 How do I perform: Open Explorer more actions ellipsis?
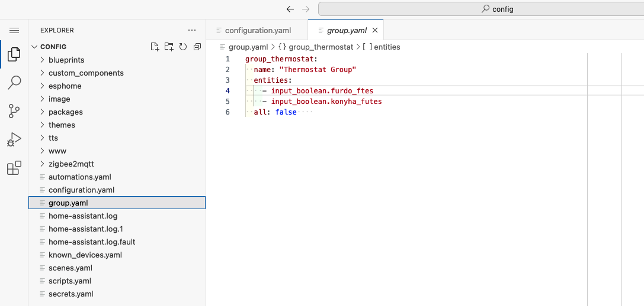click(x=191, y=30)
